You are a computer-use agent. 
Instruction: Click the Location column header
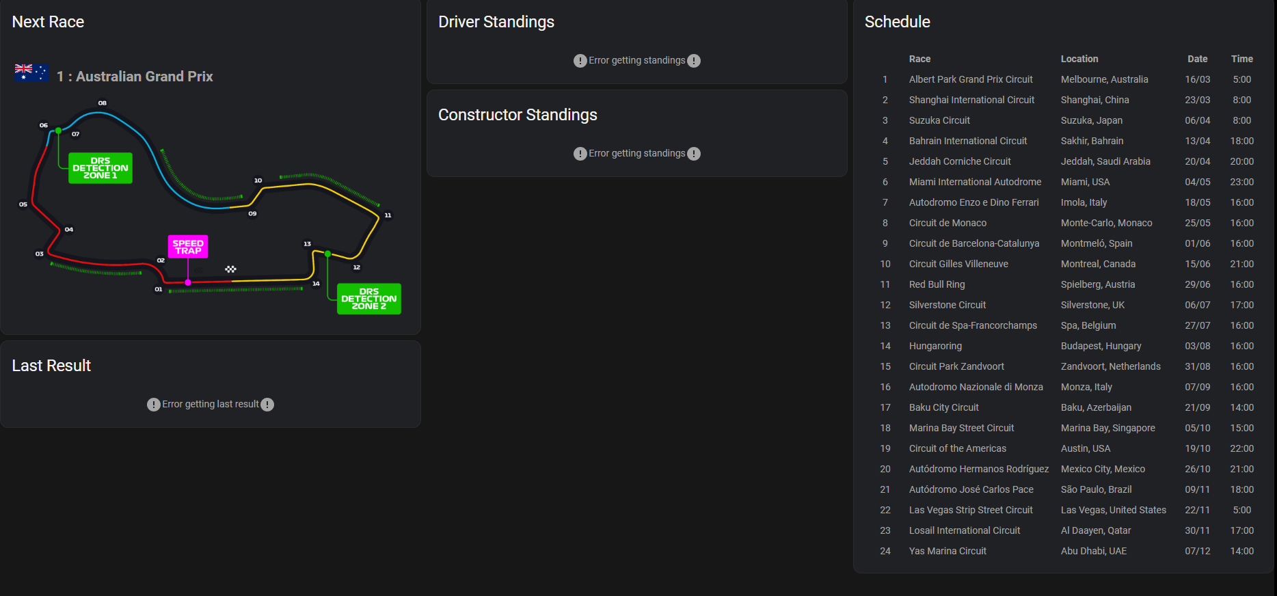point(1079,59)
